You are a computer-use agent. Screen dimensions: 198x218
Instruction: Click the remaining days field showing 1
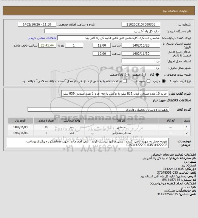pyautogui.click(x=74, y=45)
